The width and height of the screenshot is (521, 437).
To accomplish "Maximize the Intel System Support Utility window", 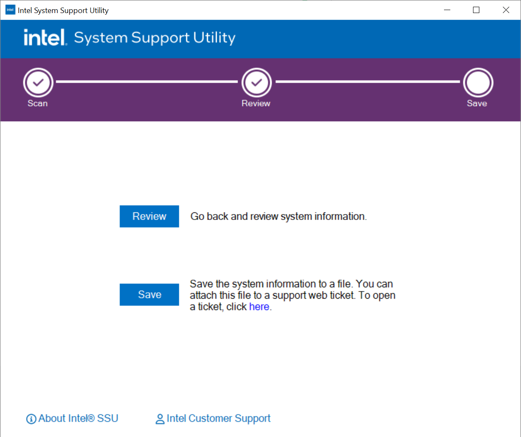I will point(476,10).
